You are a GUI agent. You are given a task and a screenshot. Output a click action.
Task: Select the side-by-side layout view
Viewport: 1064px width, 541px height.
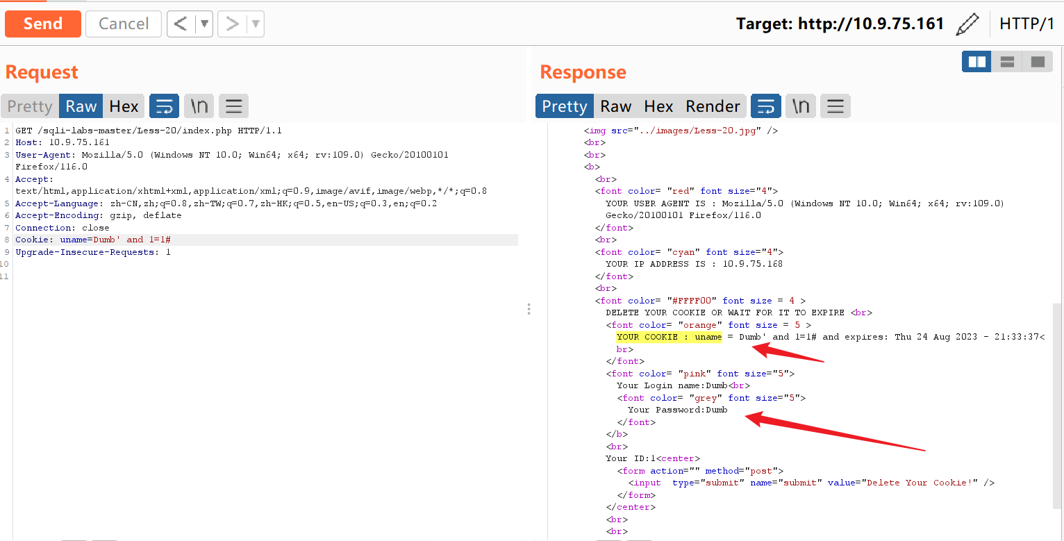[976, 62]
